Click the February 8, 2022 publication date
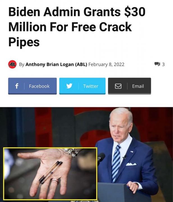 [106, 64]
